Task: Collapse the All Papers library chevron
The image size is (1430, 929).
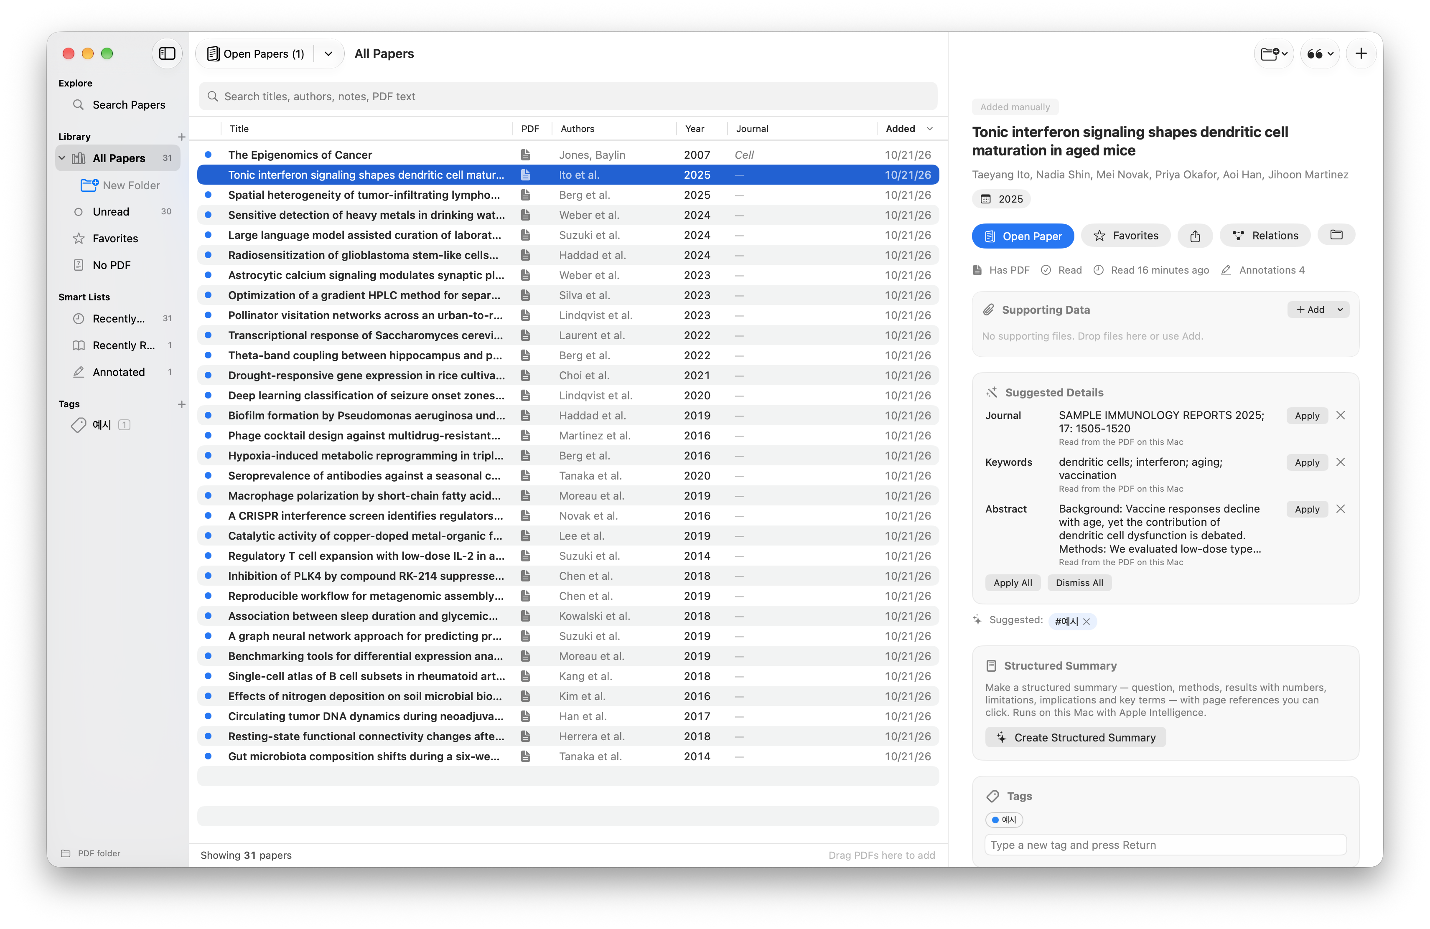Action: click(62, 158)
